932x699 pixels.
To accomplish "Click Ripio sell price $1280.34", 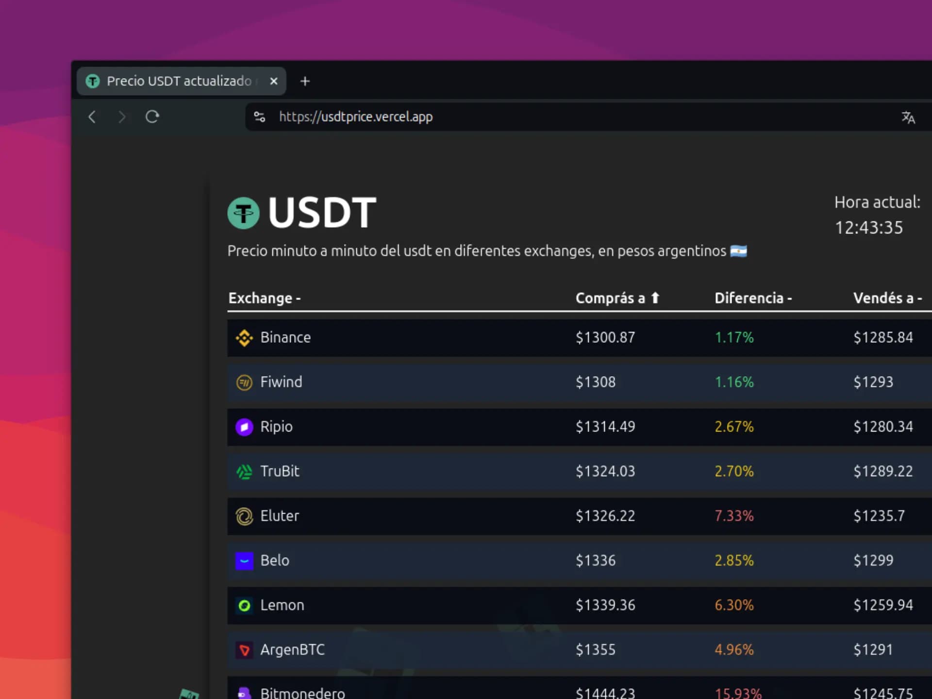I will tap(883, 427).
